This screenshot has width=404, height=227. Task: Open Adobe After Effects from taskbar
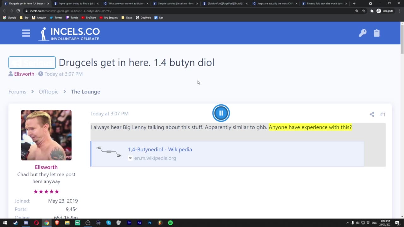140,223
